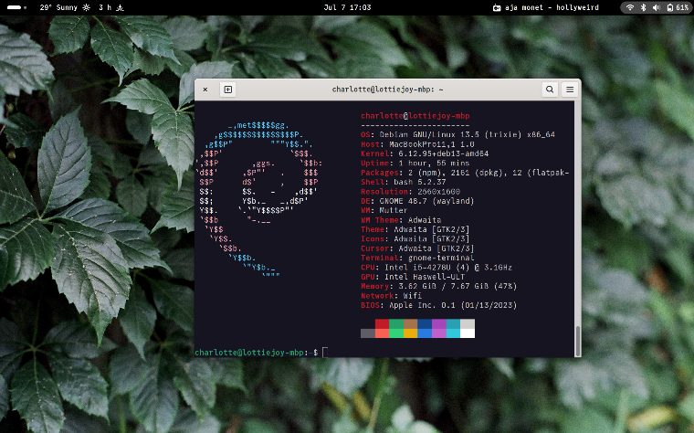Viewport: 694px width, 433px height.
Task: Click the 'DE: GNOME 48.7 (wayland)' line
Action: coord(417,201)
